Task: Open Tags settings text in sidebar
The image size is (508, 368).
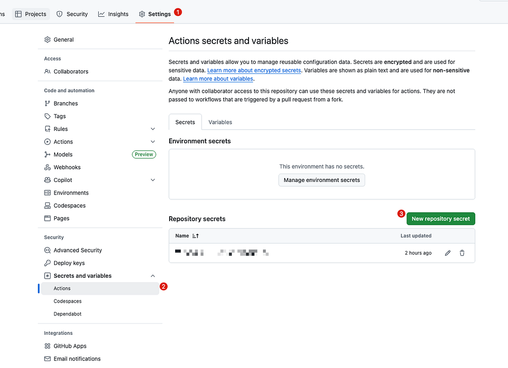Action: click(x=60, y=116)
